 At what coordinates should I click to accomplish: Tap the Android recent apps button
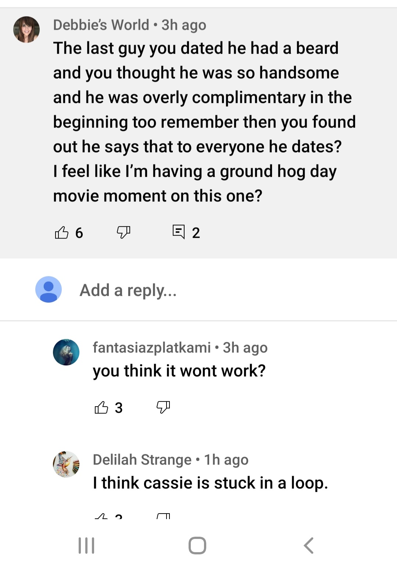click(87, 546)
